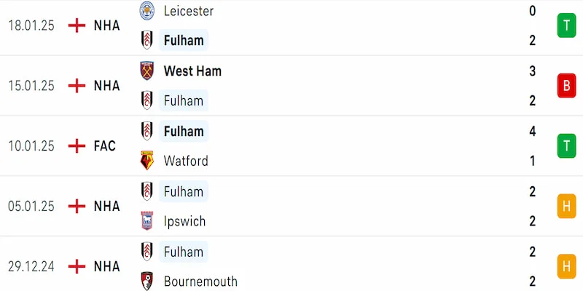
Task: Click the Watford club crest icon
Action: pyautogui.click(x=146, y=161)
